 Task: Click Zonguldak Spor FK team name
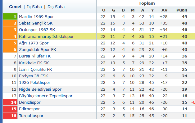point(38,49)
